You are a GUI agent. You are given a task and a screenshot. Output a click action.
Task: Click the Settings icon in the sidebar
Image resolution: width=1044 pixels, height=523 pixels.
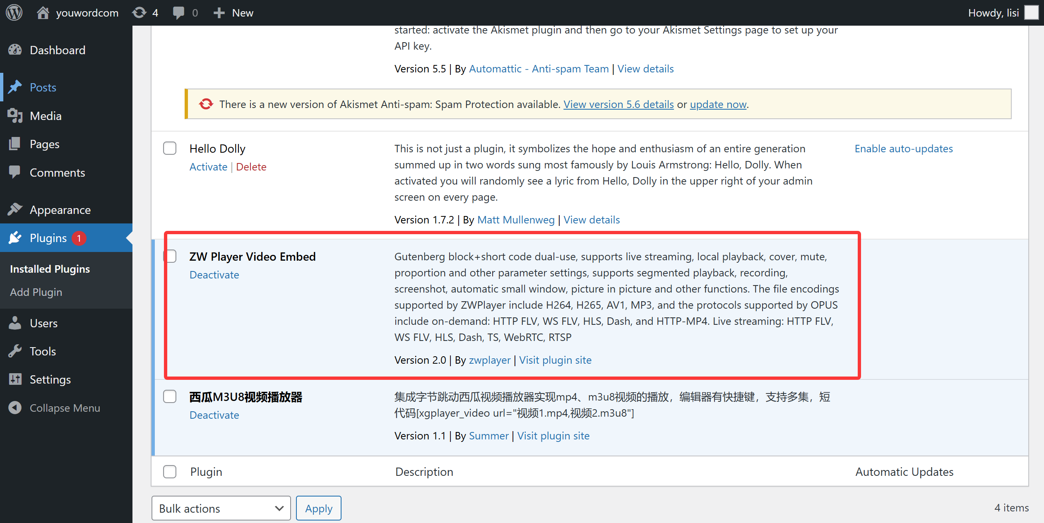tap(15, 379)
